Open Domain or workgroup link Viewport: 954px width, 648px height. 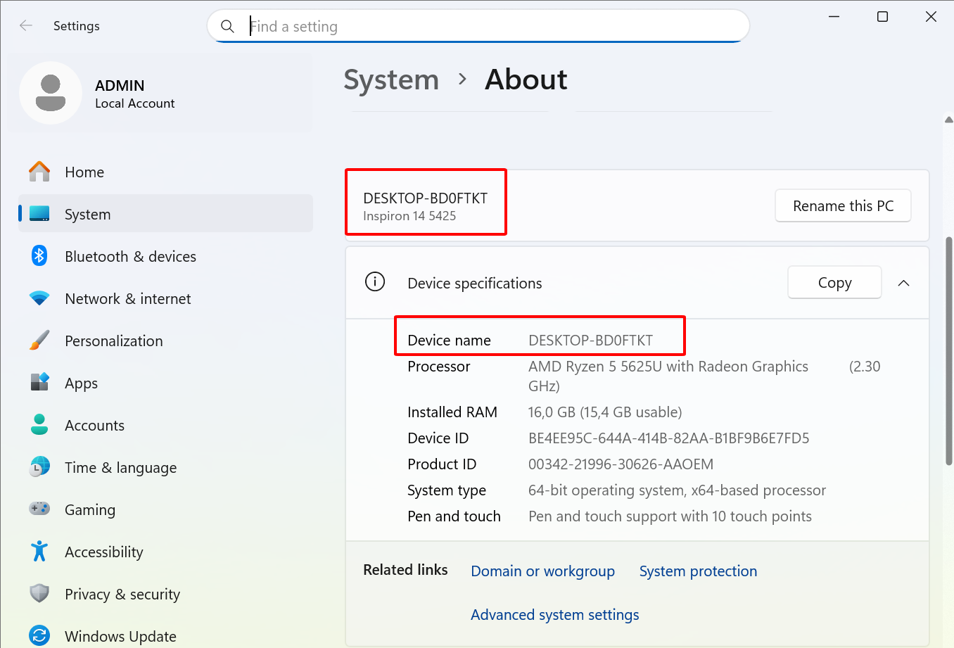(542, 571)
